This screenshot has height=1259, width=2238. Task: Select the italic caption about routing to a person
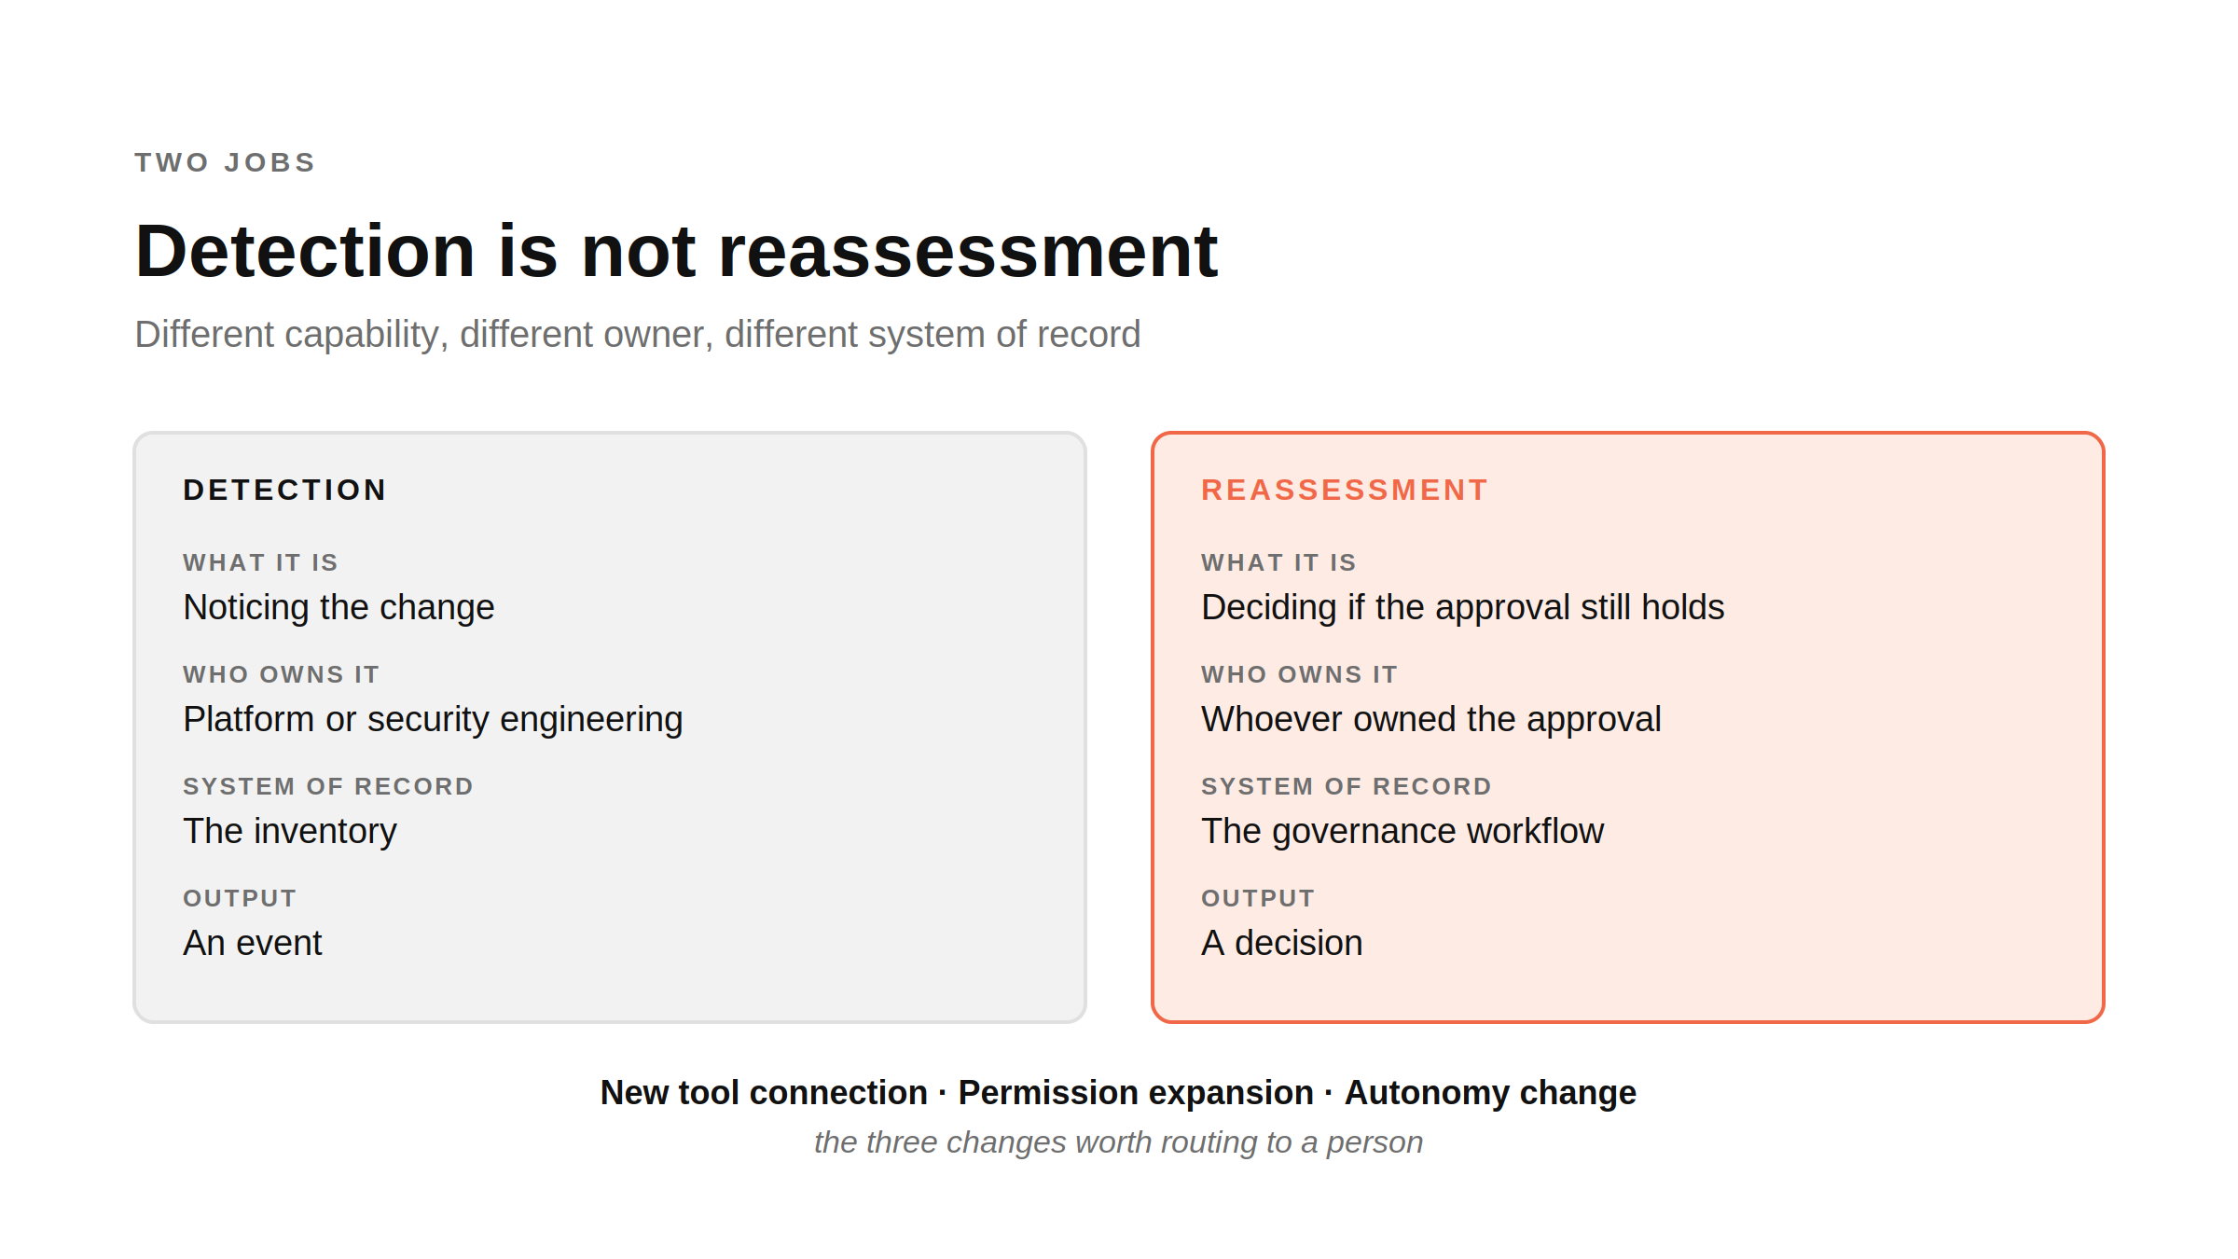1118,1142
